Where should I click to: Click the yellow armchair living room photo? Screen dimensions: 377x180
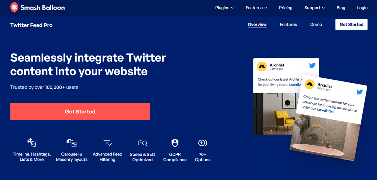[x=275, y=113]
